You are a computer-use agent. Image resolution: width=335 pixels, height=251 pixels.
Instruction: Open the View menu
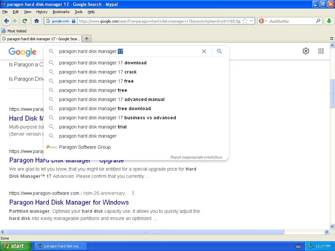pos(27,12)
